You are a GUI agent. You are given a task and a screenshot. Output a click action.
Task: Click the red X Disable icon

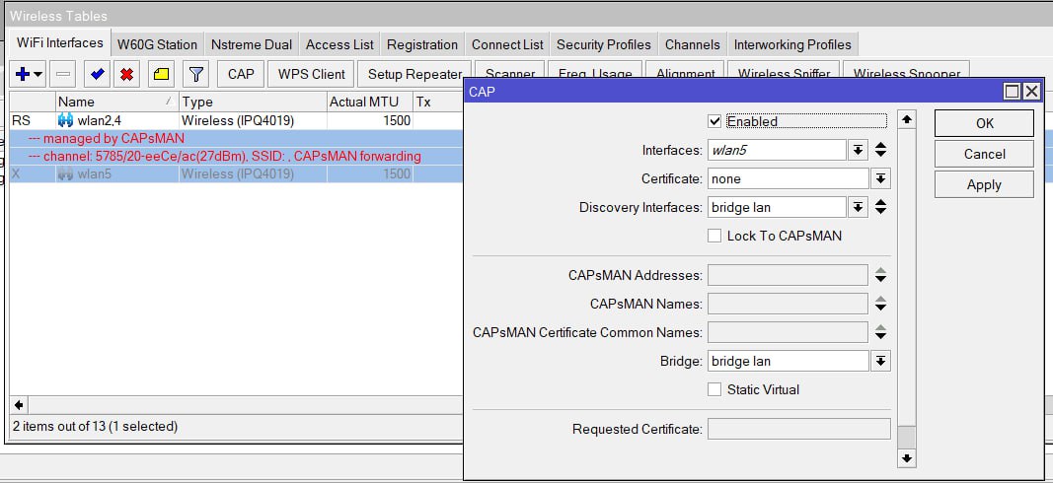pyautogui.click(x=127, y=75)
